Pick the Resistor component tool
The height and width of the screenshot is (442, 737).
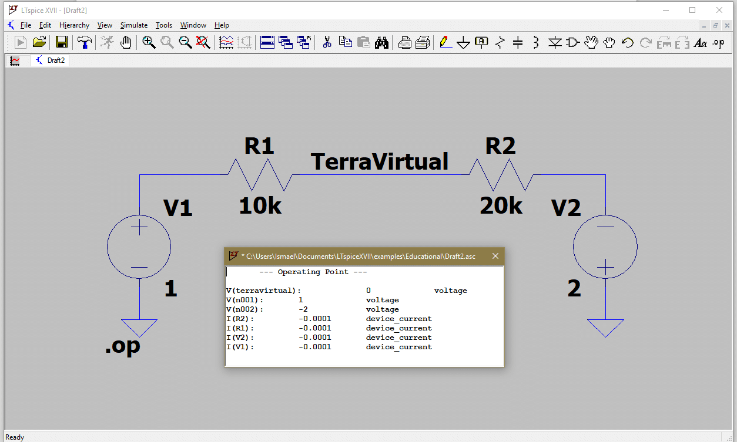pos(500,42)
